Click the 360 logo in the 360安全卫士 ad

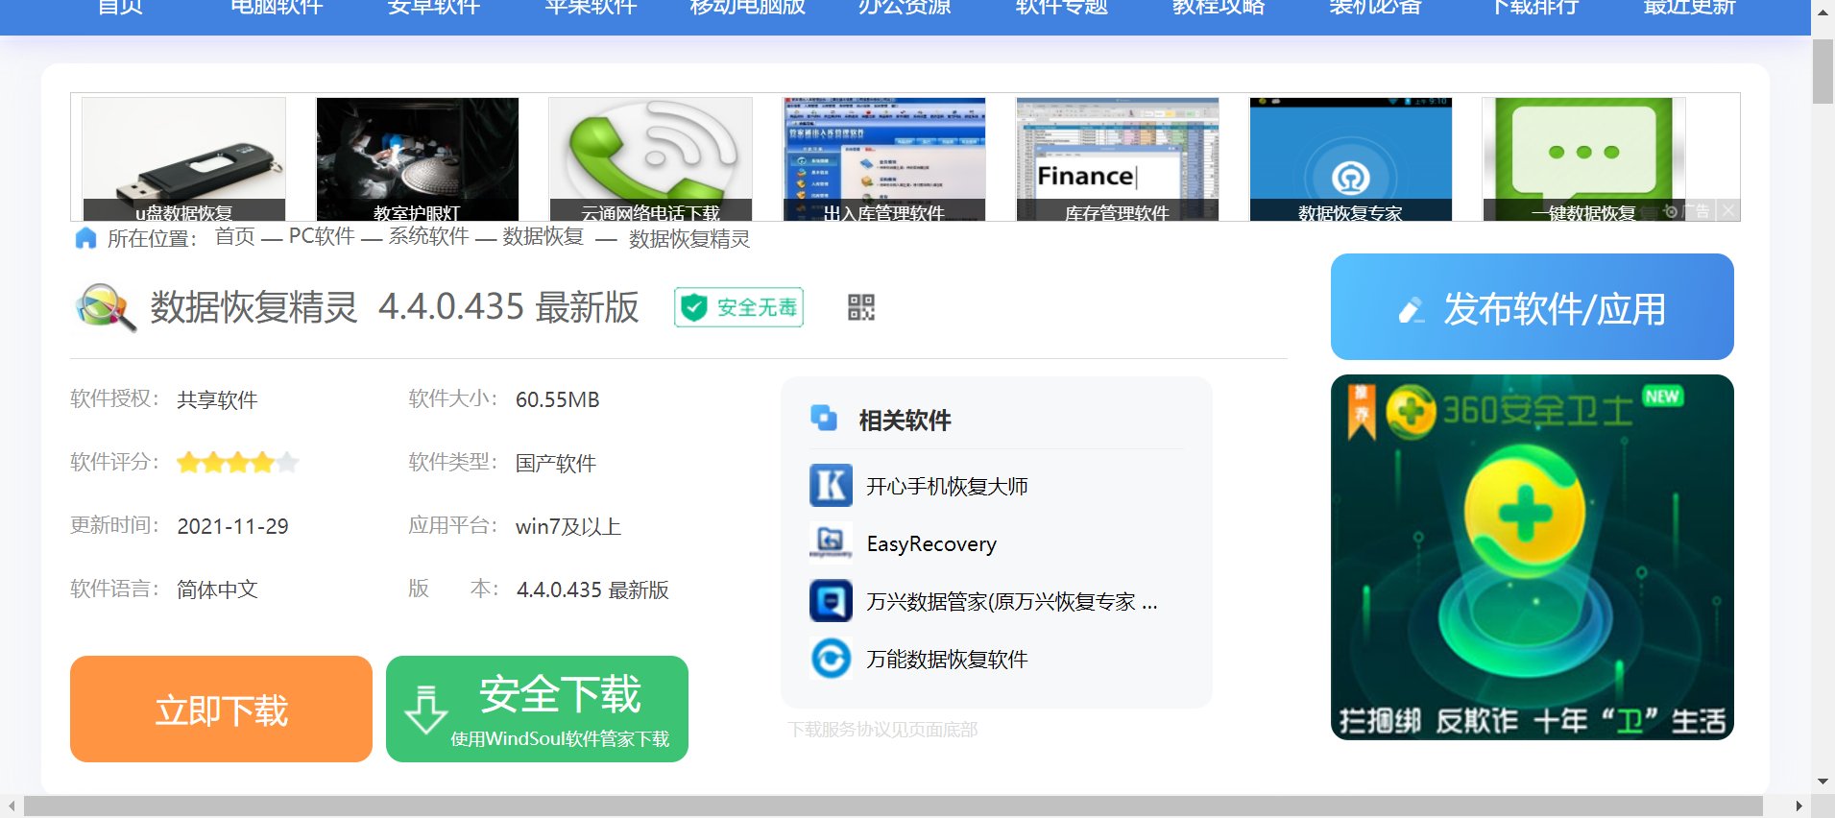coord(1411,411)
